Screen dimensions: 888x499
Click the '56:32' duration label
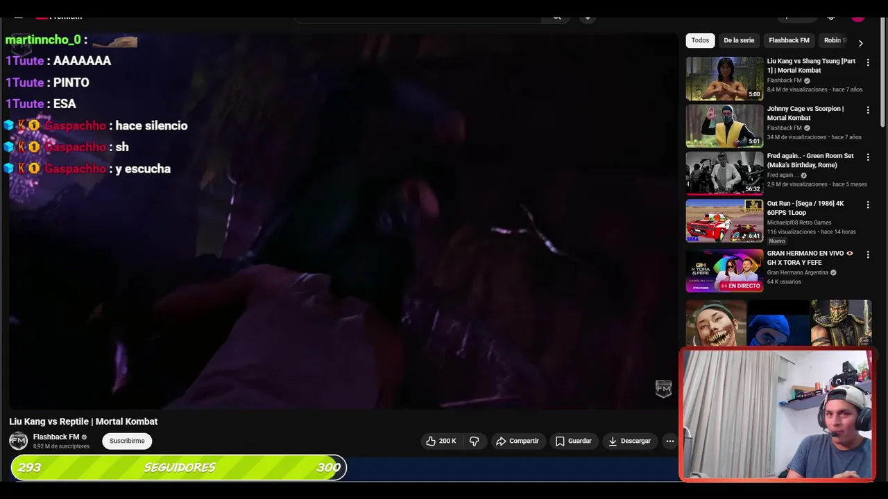753,189
